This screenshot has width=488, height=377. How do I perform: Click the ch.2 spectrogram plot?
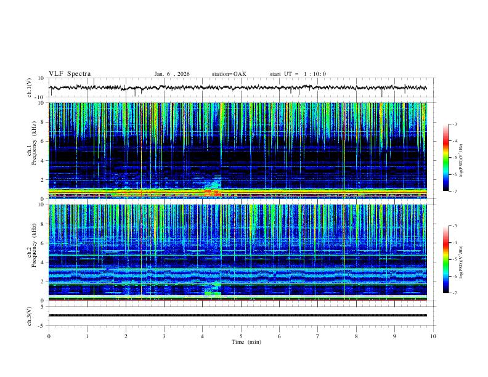click(238, 253)
